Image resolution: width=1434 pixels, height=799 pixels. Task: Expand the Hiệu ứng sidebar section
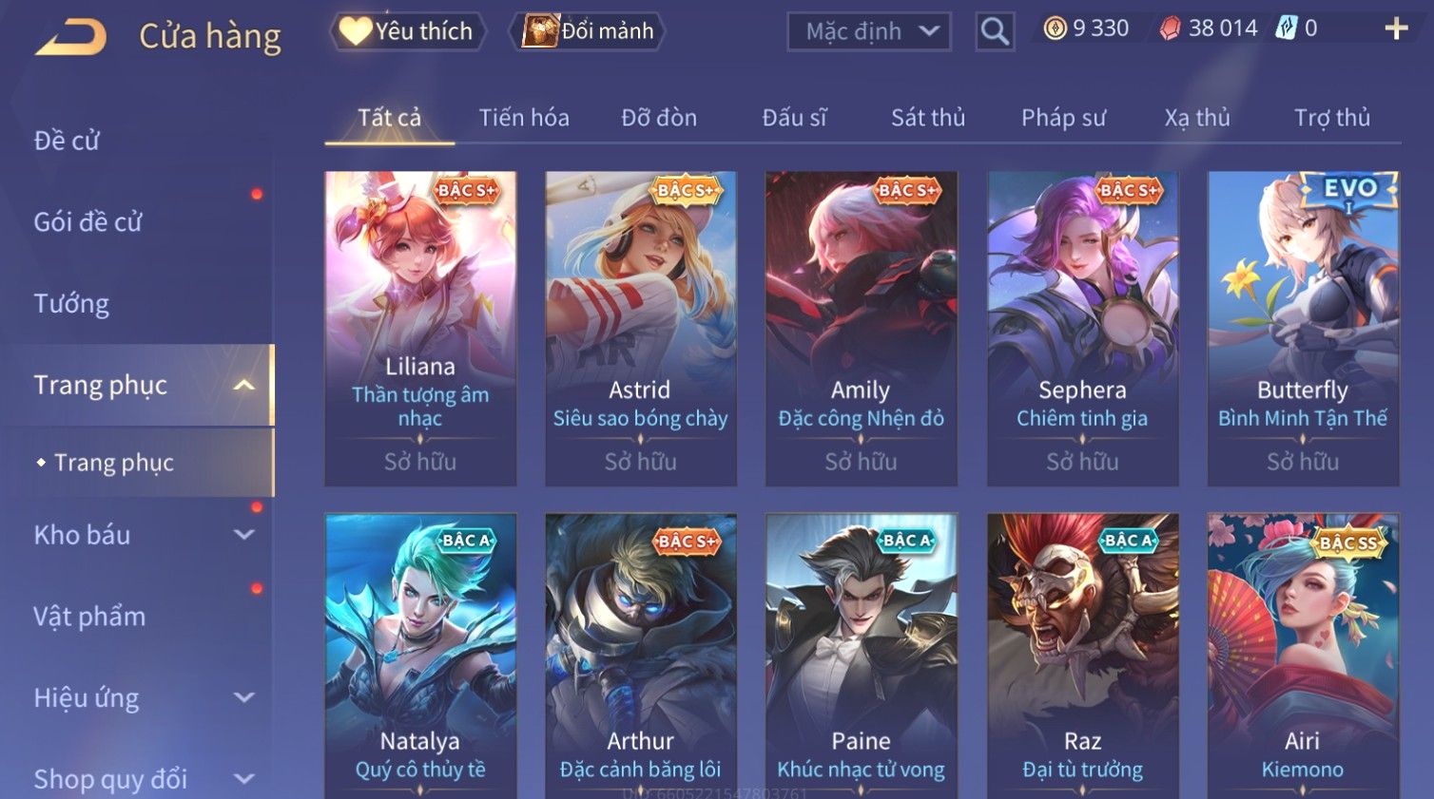click(244, 697)
